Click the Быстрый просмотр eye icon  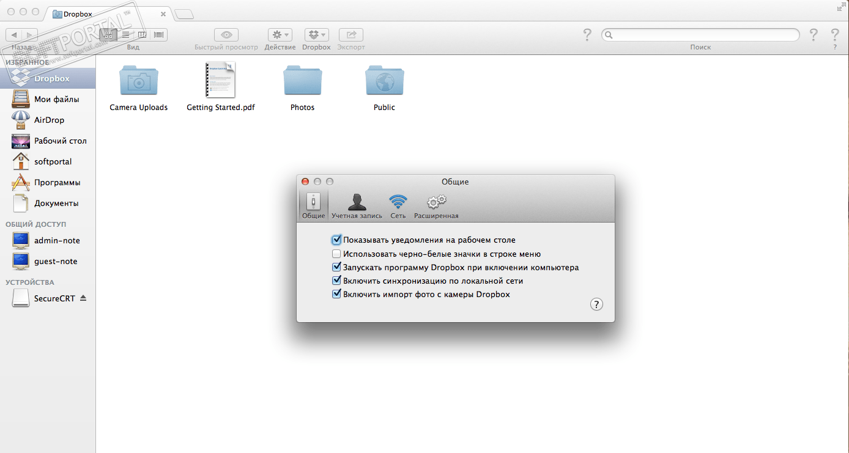pyautogui.click(x=226, y=35)
